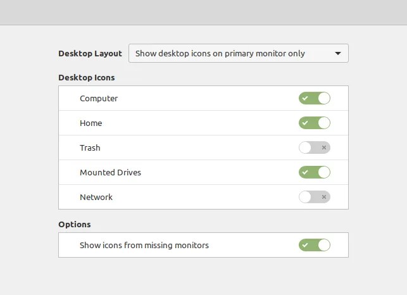Disable the Computer desktop icon switch

pyautogui.click(x=315, y=98)
